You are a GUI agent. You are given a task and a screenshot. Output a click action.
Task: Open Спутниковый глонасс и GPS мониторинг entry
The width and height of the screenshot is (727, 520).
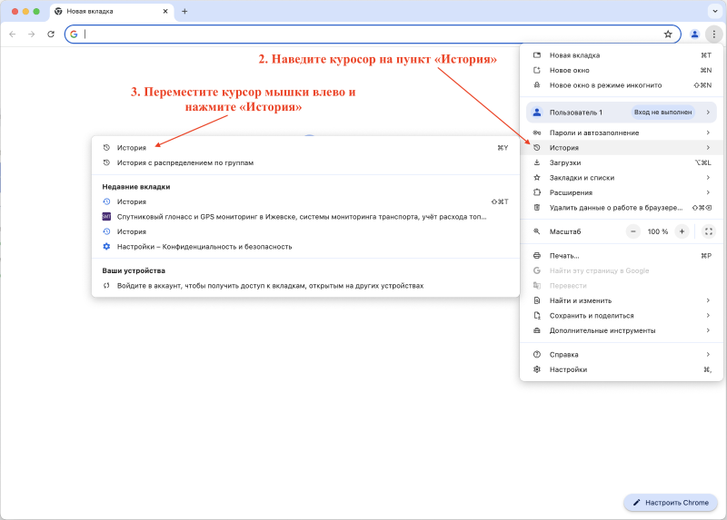point(305,217)
